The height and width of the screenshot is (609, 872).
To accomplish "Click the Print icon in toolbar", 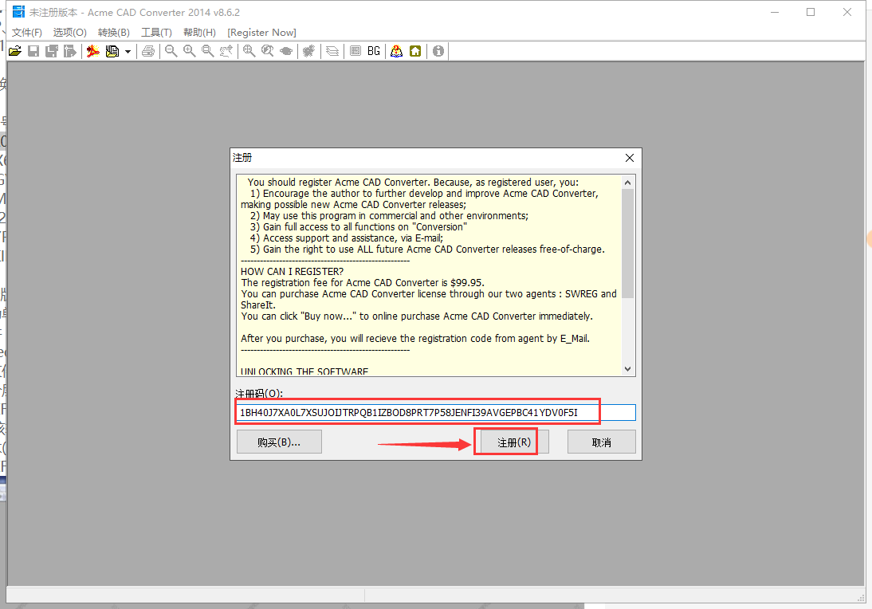I will click(148, 51).
